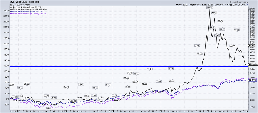Click the 25.42 price label
This screenshot has height=113, width=258.
(108, 85)
